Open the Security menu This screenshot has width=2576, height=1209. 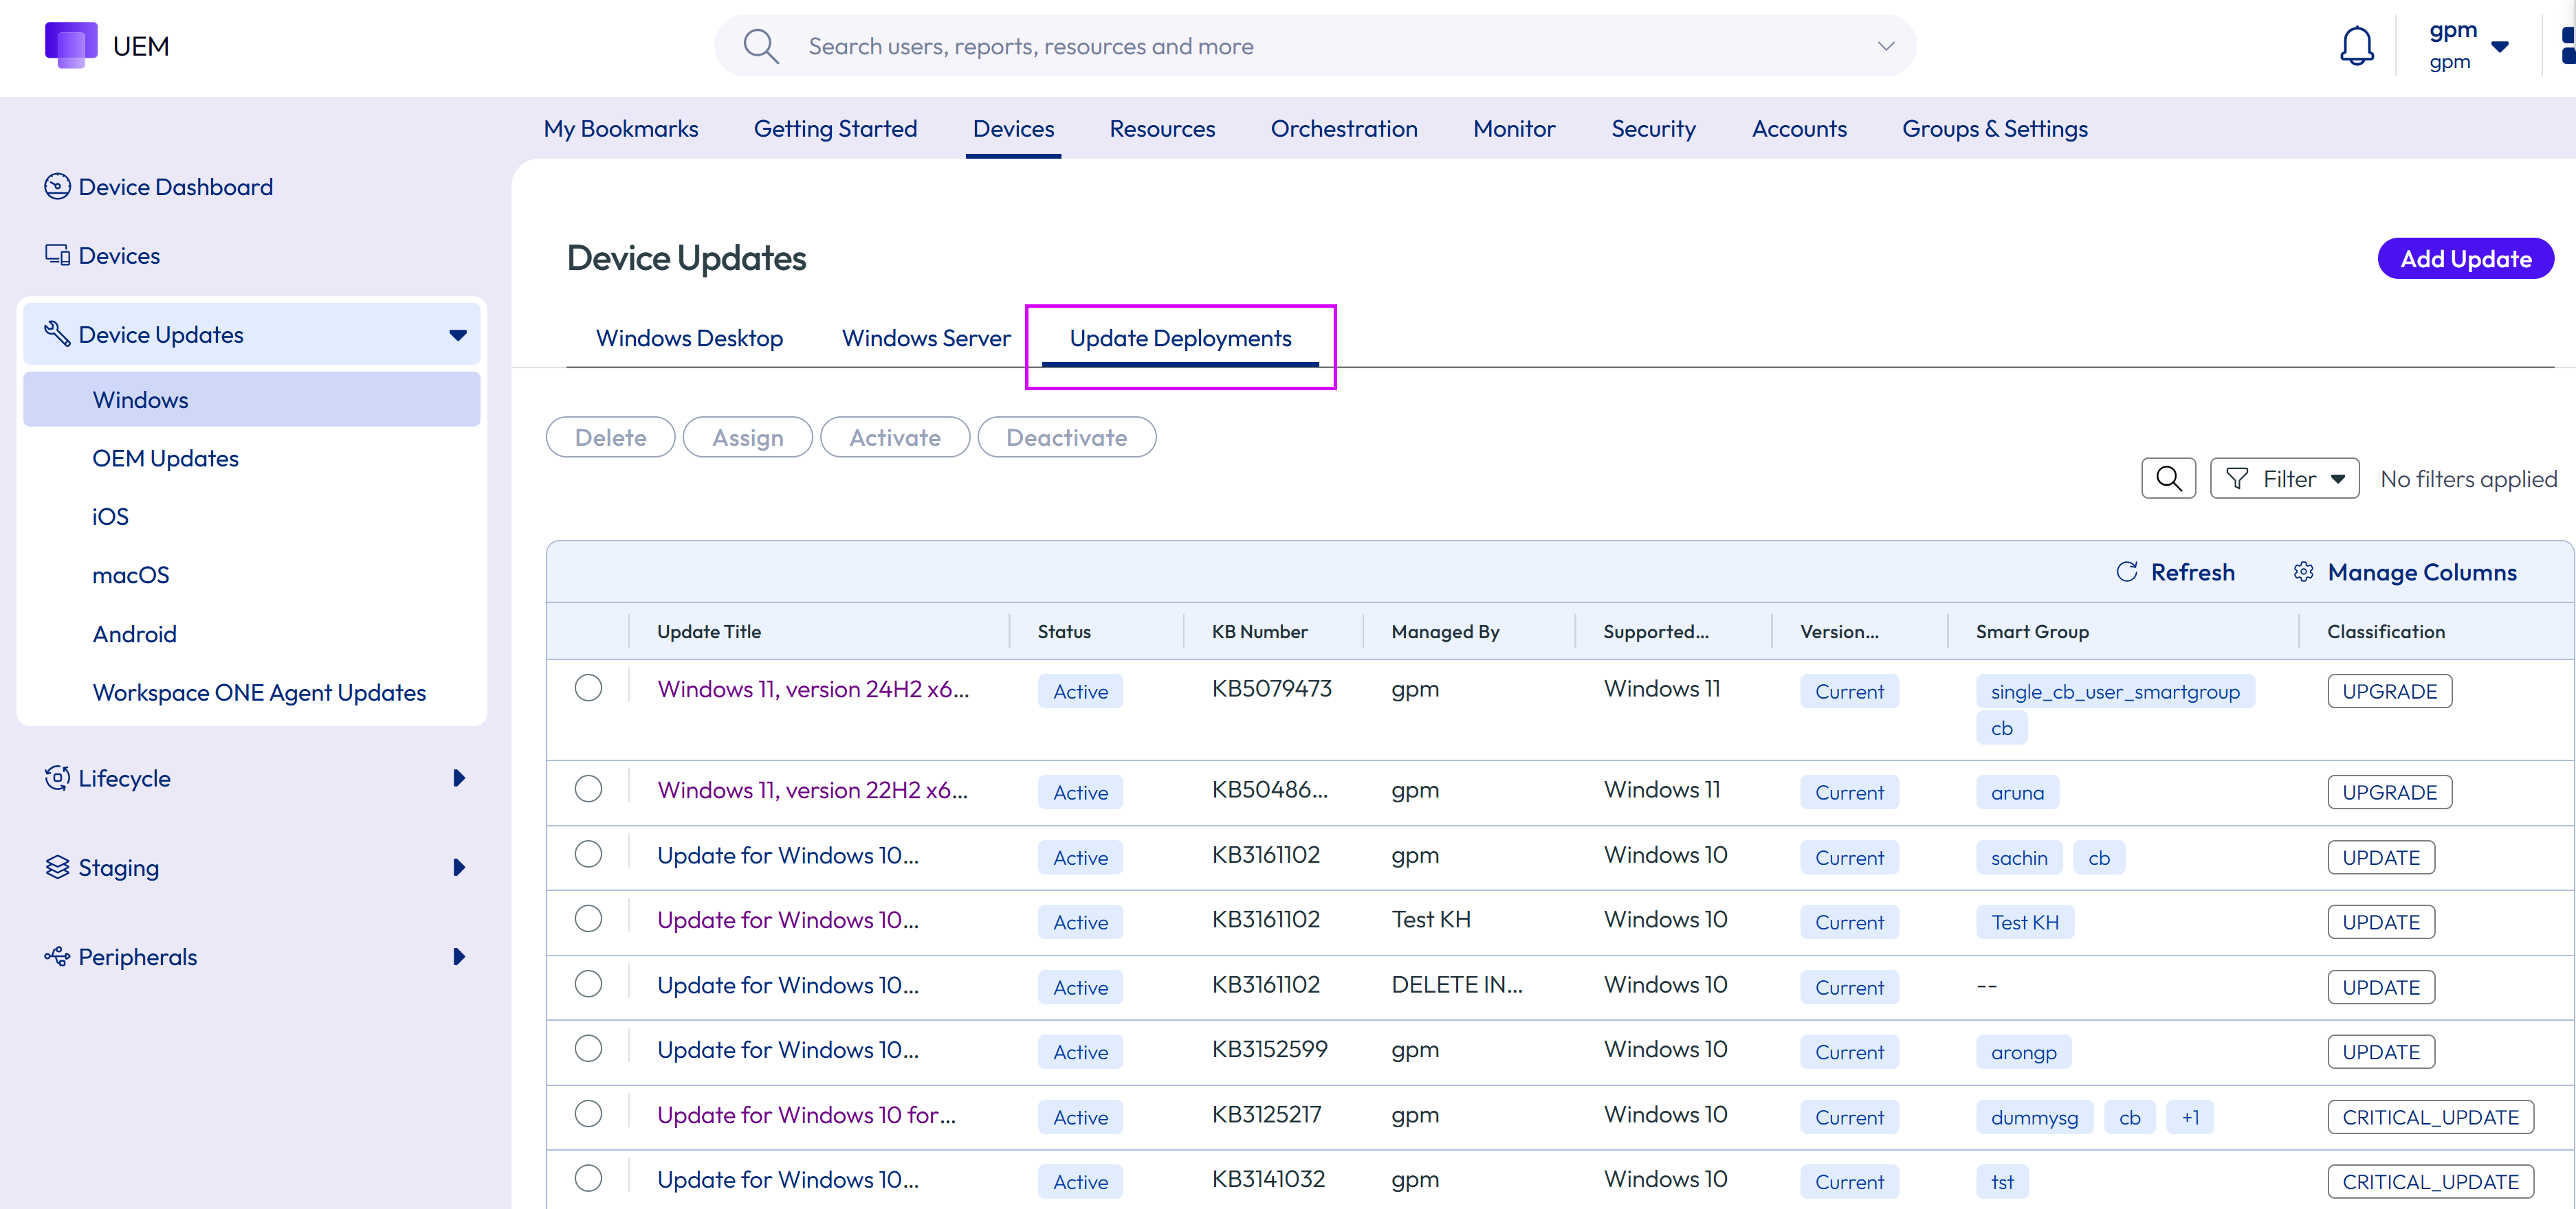1653,129
